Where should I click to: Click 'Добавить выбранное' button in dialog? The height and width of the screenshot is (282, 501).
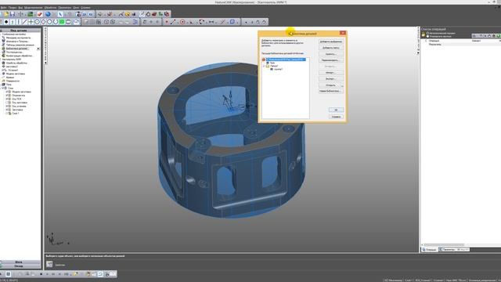tap(331, 42)
